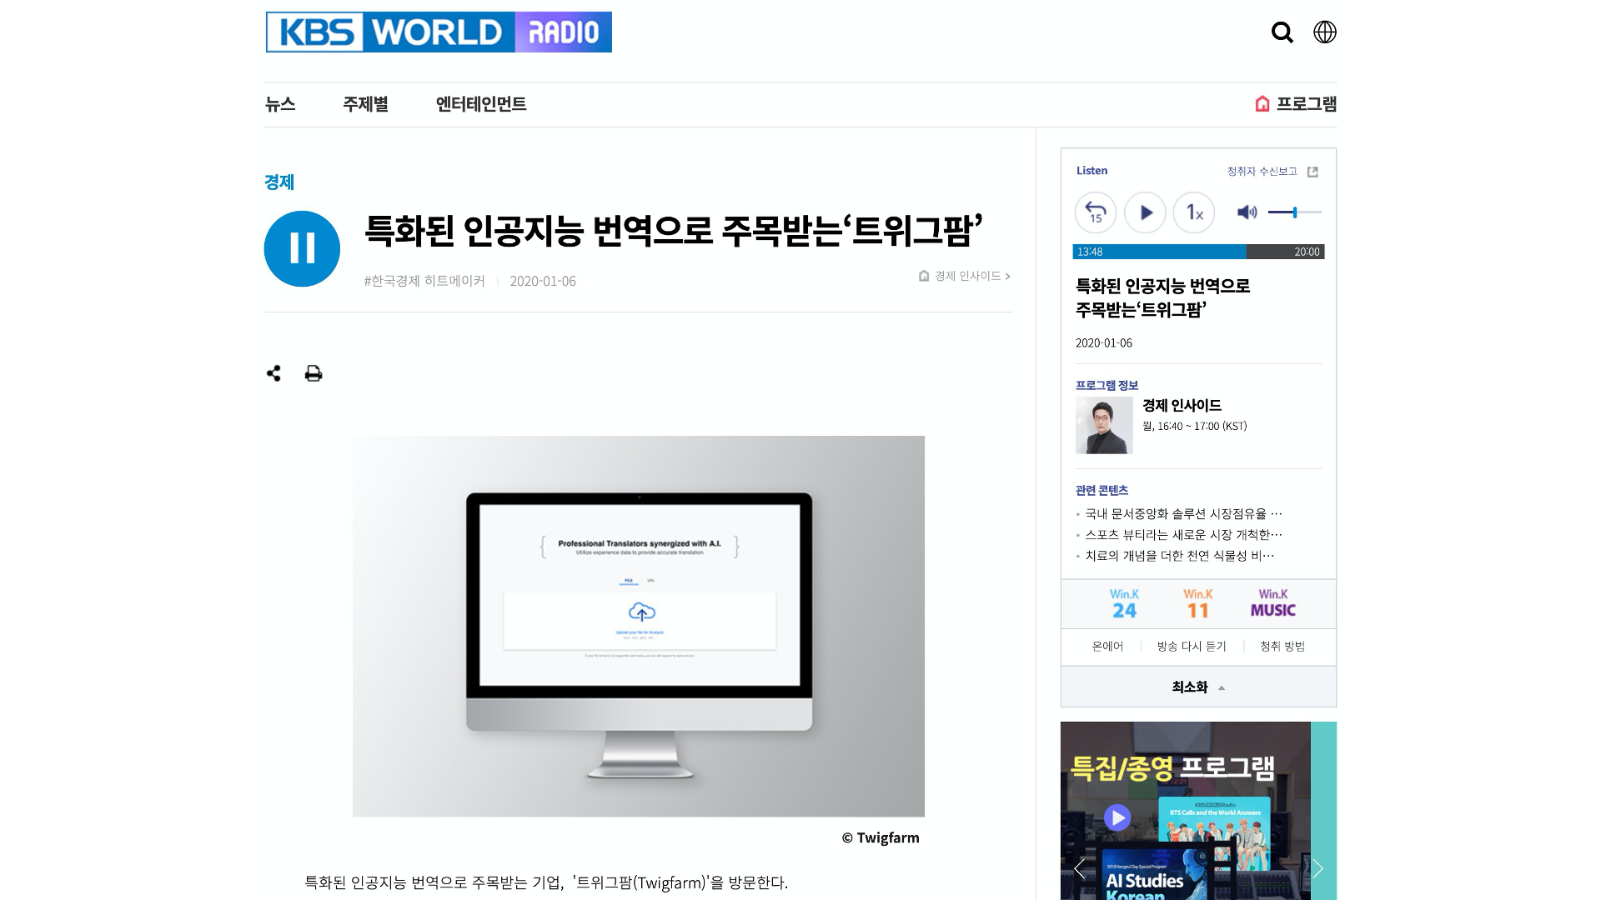The width and height of the screenshot is (1601, 900).
Task: Click the 20:00 total time label
Action: click(1307, 252)
